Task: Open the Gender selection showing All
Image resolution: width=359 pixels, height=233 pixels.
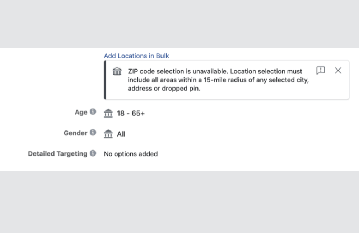Action: point(121,134)
